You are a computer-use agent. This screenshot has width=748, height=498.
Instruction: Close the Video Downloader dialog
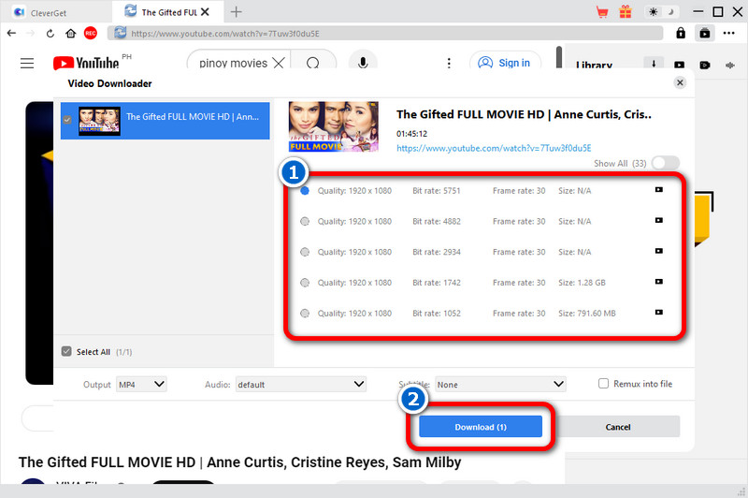(x=680, y=82)
